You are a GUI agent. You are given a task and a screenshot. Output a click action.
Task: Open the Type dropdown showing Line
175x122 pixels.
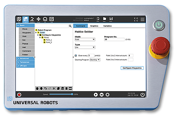(85, 47)
